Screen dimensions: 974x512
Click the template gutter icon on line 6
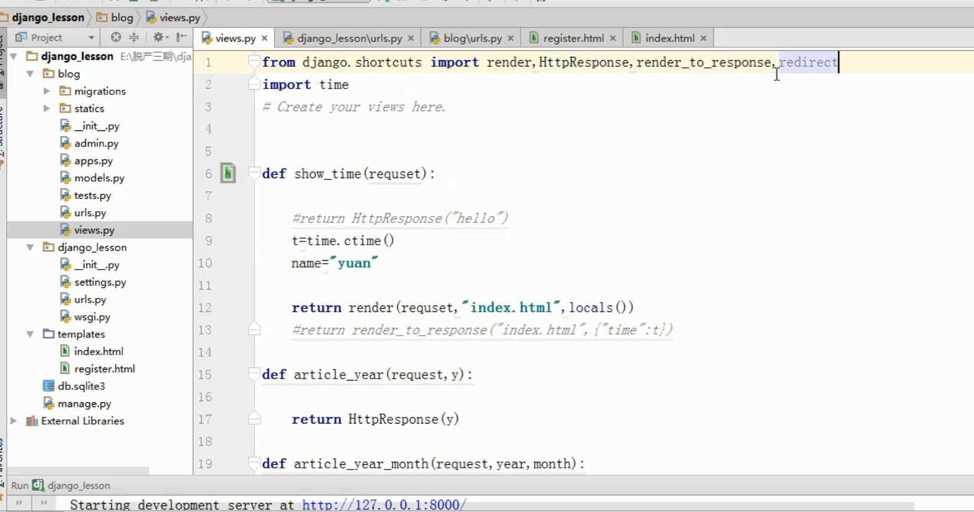point(228,173)
